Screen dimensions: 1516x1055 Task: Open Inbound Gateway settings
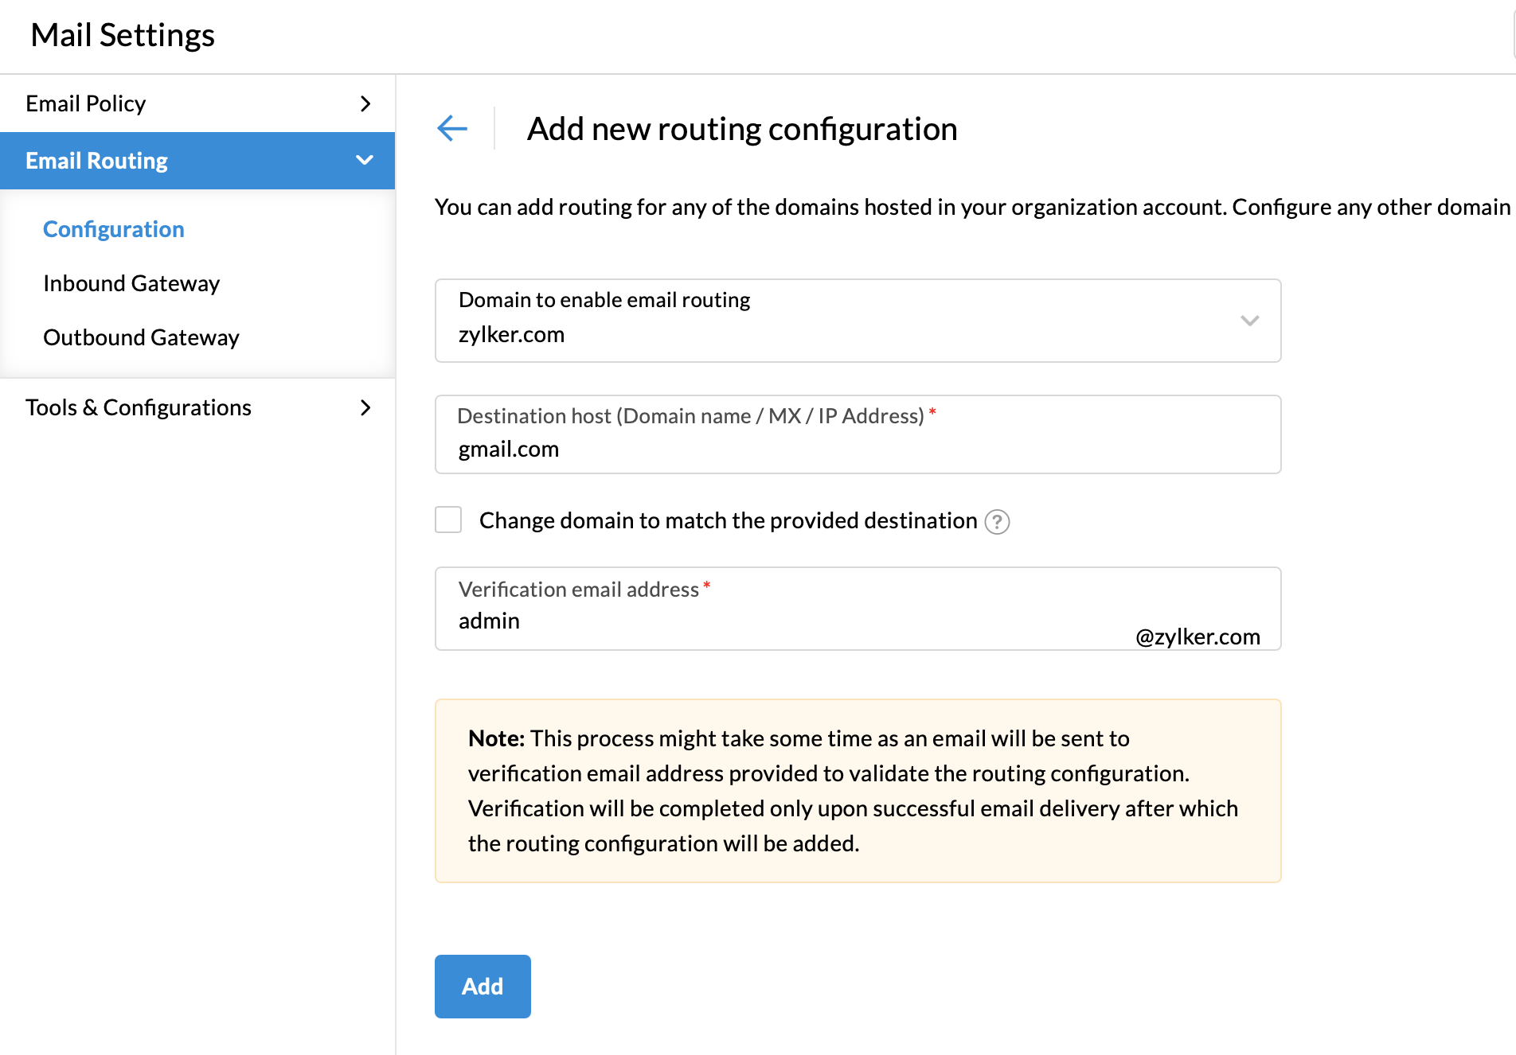click(131, 283)
